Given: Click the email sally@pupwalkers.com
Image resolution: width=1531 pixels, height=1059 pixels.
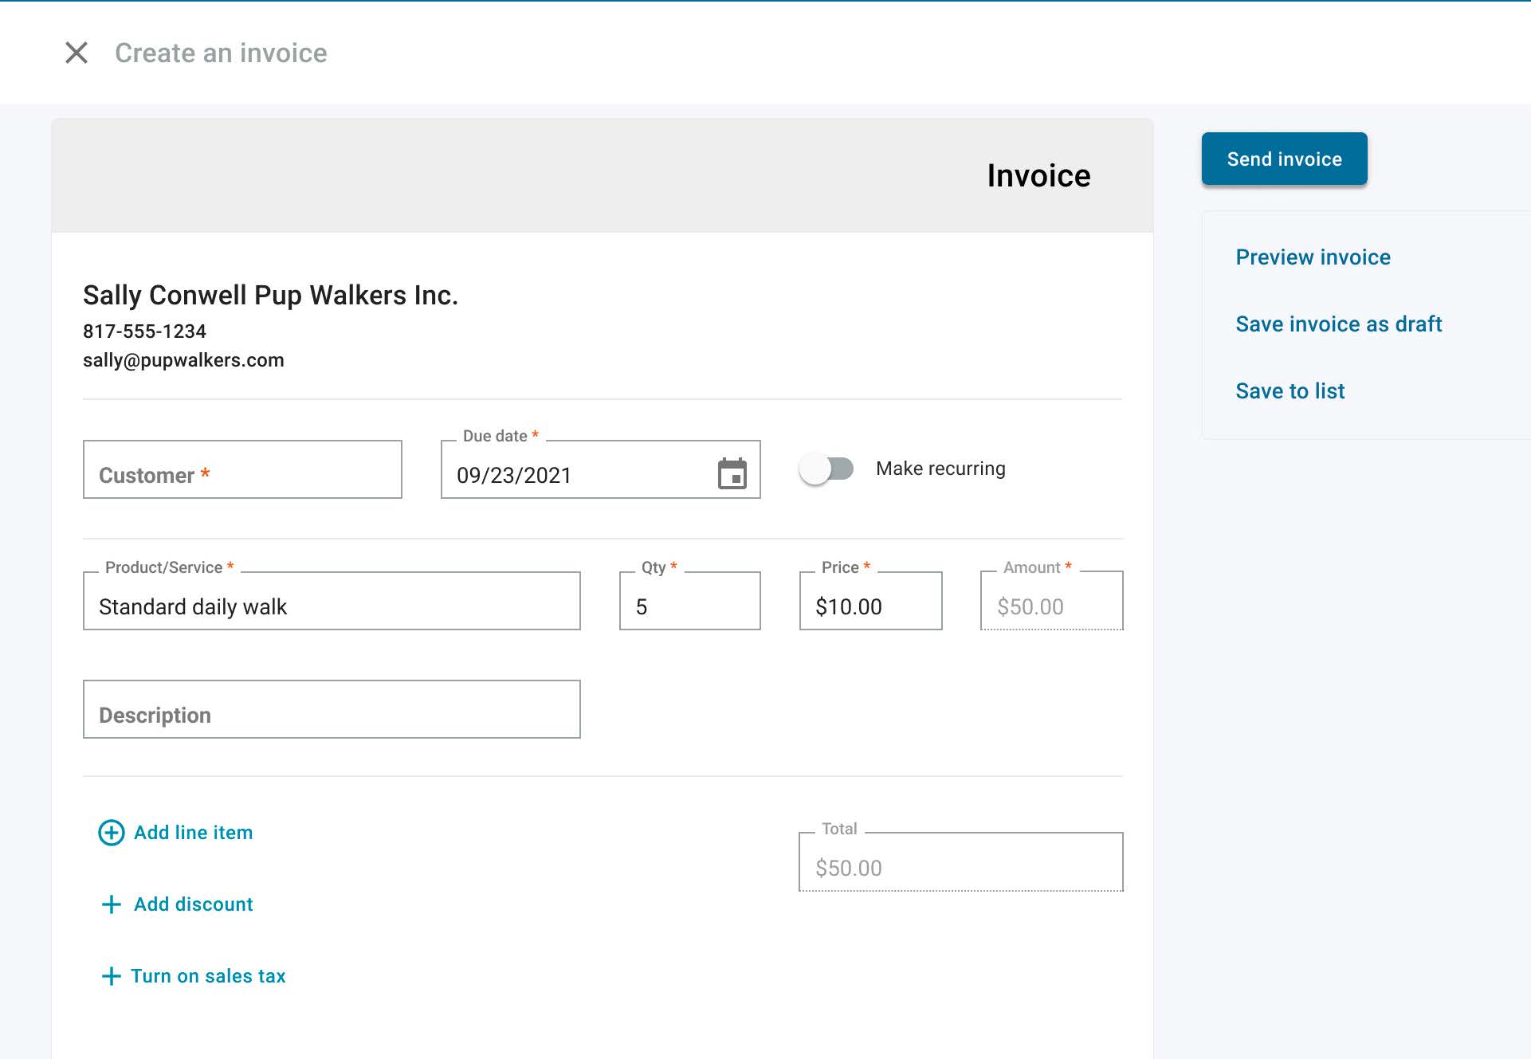Looking at the screenshot, I should coord(183,360).
